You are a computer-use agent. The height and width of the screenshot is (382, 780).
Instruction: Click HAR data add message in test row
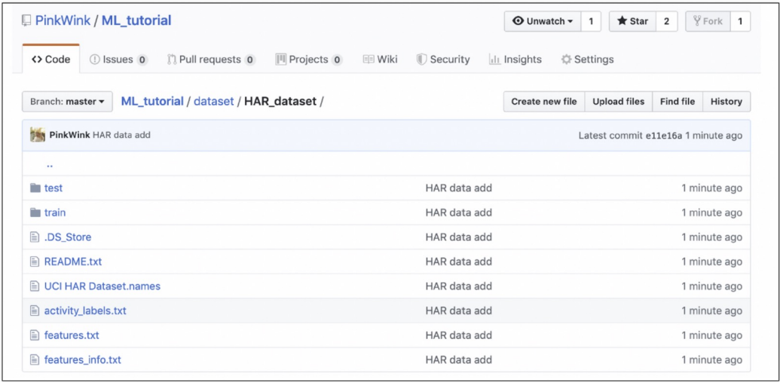click(459, 188)
